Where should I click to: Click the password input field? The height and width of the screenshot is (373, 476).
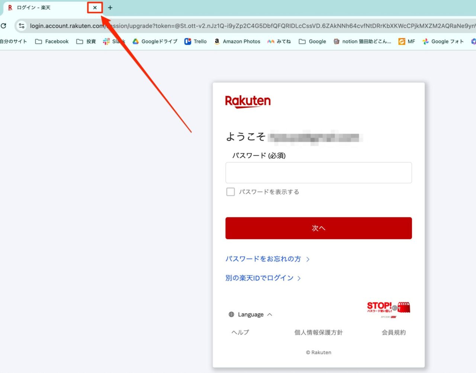click(318, 172)
